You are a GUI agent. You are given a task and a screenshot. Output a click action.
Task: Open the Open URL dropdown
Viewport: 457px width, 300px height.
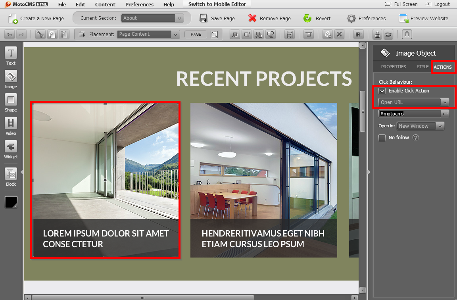click(413, 102)
